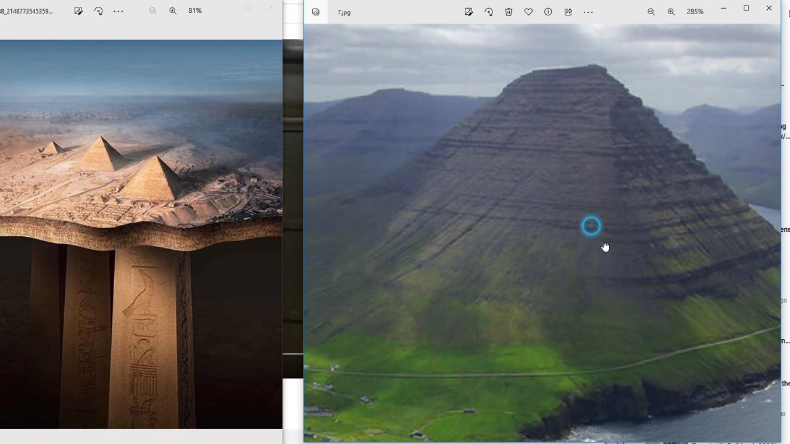This screenshot has height=444, width=790.
Task: Click the mountain photo in 7.jpg viewer
Action: click(x=542, y=233)
